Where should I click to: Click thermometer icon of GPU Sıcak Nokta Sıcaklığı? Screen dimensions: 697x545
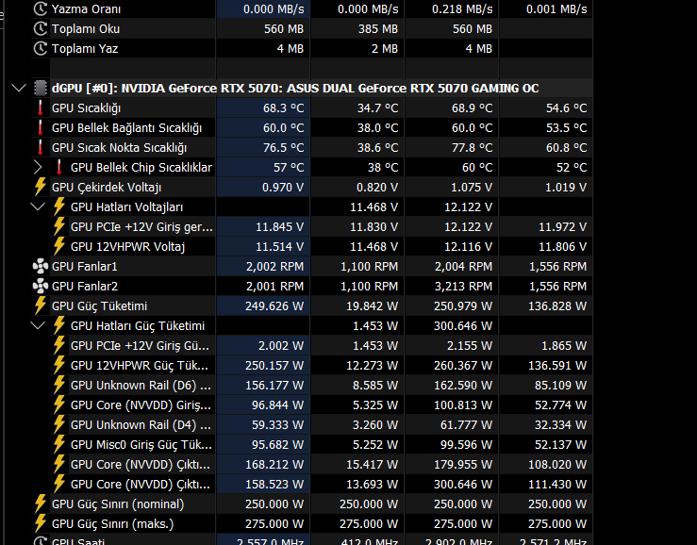point(41,147)
